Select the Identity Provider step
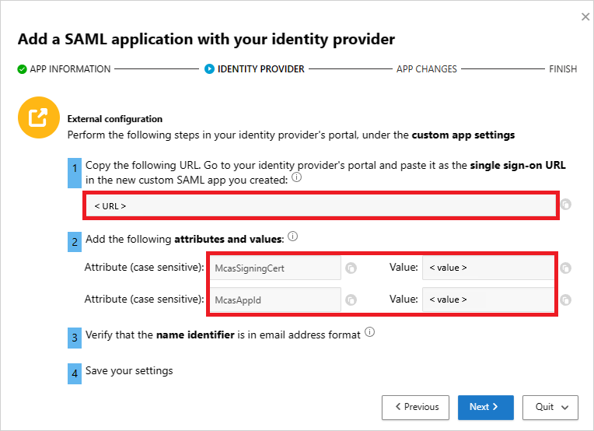 (254, 69)
